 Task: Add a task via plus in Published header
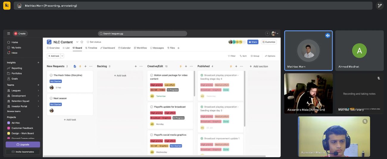click(236, 66)
